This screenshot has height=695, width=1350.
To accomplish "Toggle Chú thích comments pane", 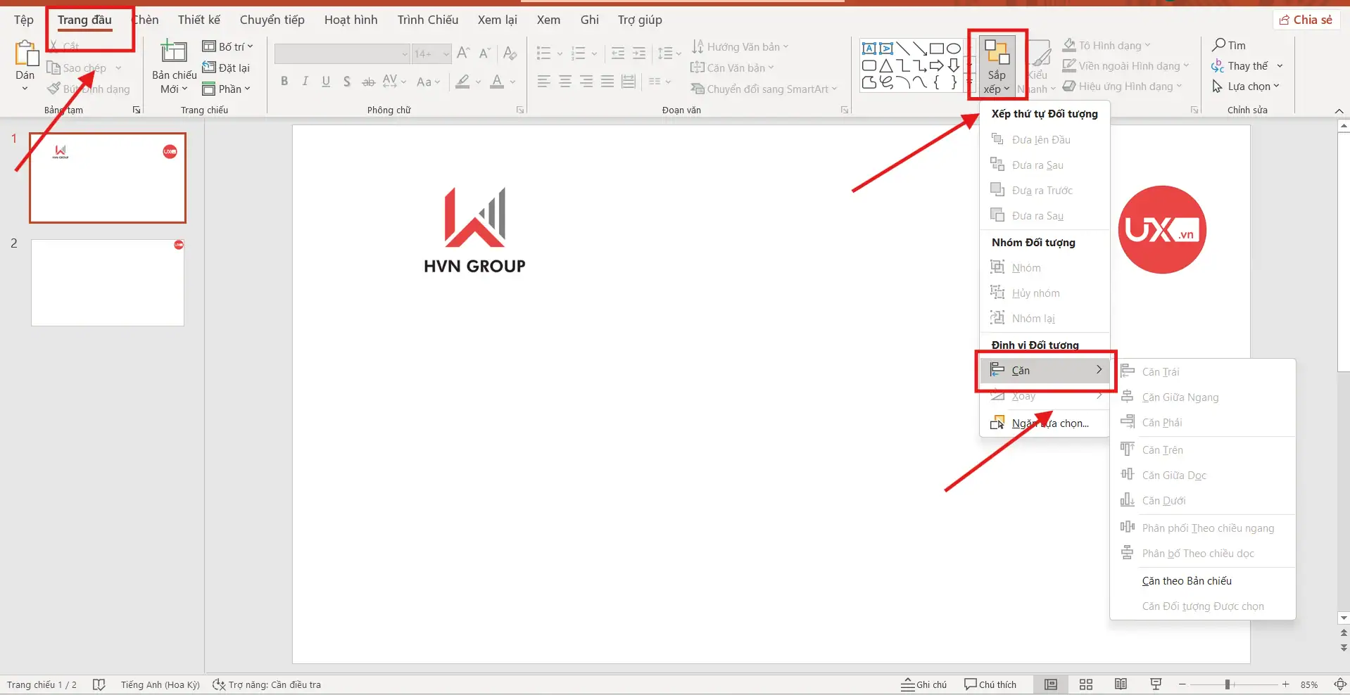I will (990, 684).
